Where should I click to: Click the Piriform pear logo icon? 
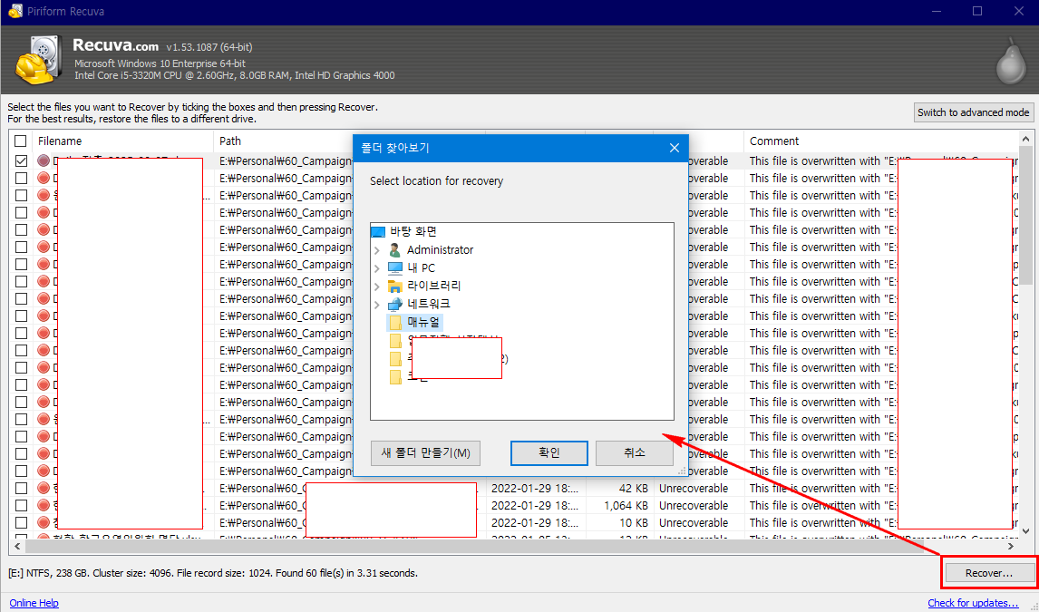[x=1011, y=63]
